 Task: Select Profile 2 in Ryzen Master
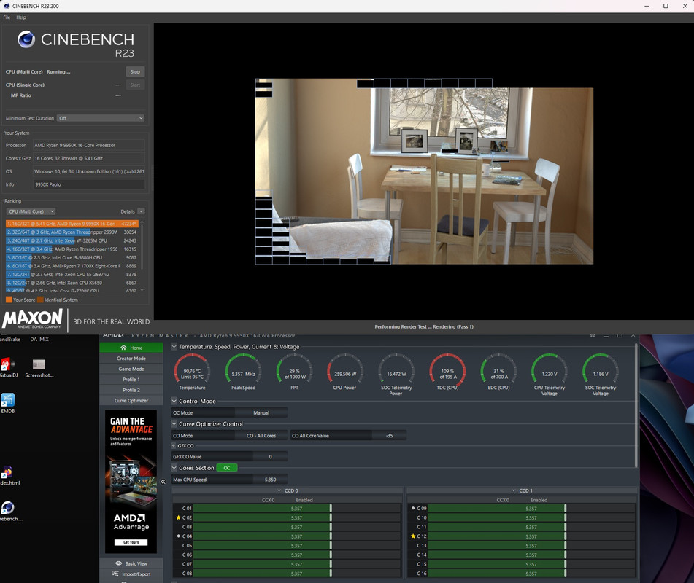[131, 390]
